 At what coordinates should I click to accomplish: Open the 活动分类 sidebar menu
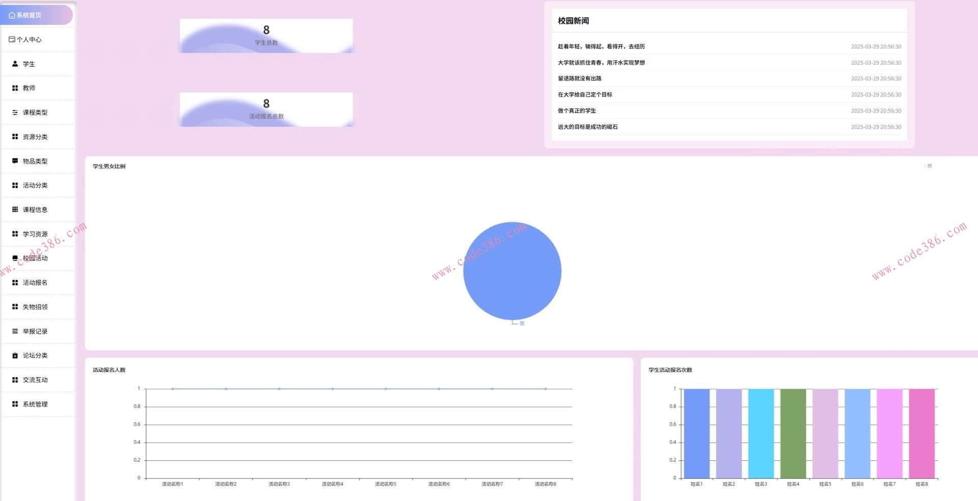pos(38,185)
